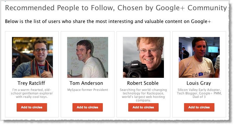Viewport: 234px width, 125px height.
Task: Add Trey Ratcliff to circles
Action: click(32, 107)
